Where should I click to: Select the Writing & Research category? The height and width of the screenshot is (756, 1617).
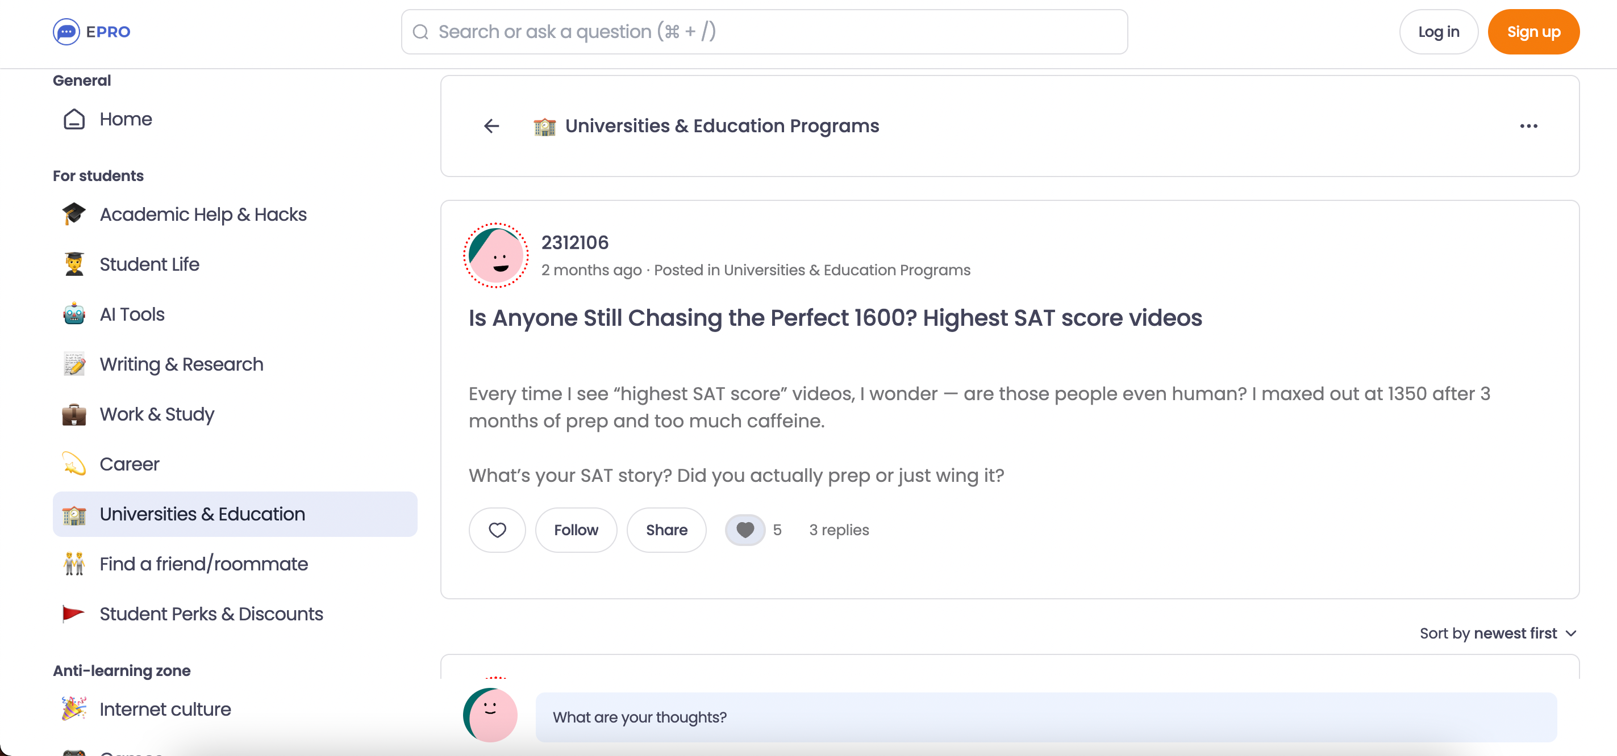point(181,364)
